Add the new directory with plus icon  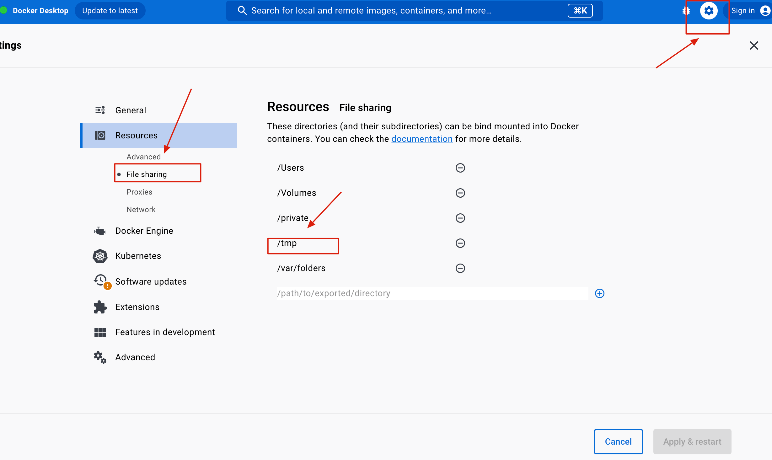pyautogui.click(x=599, y=293)
